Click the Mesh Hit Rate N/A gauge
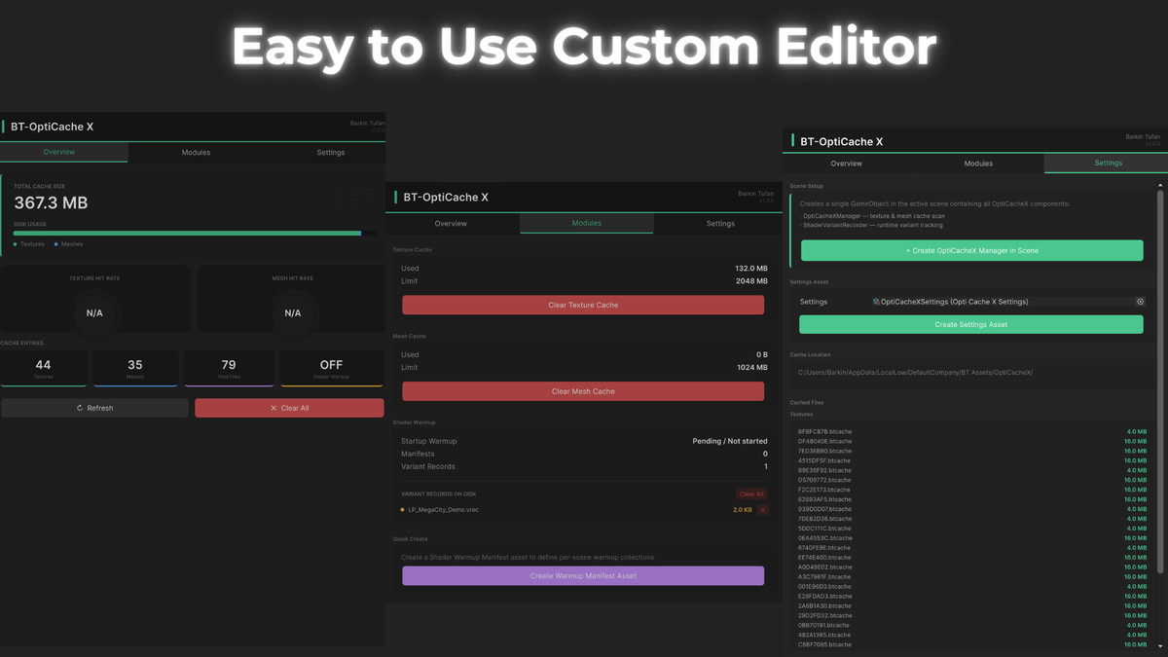 (292, 312)
